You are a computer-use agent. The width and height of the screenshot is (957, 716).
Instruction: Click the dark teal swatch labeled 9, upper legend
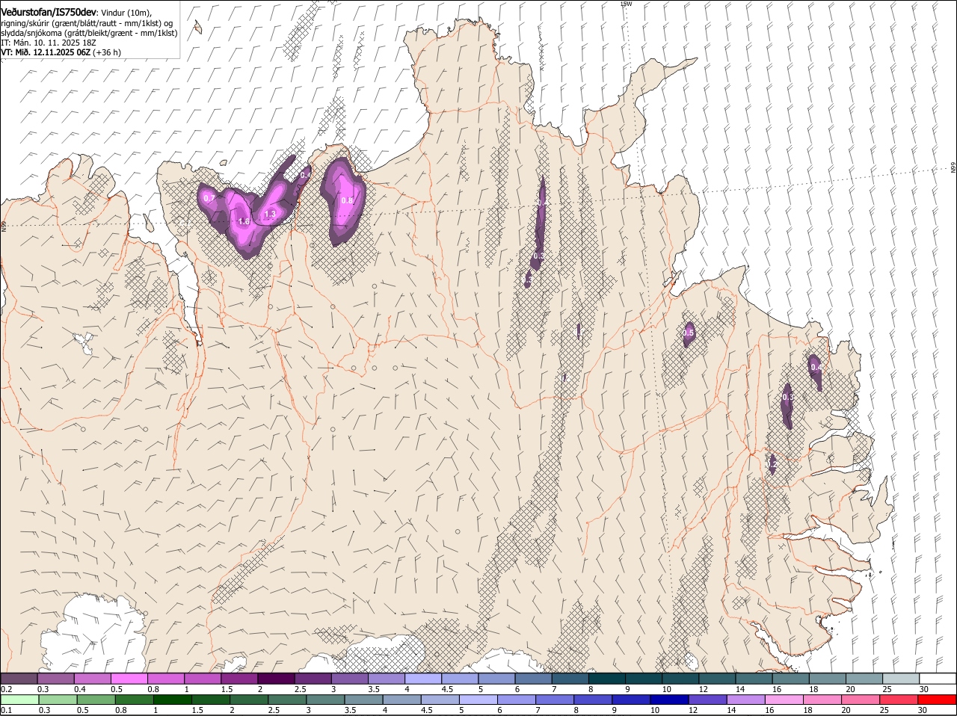tap(644, 679)
